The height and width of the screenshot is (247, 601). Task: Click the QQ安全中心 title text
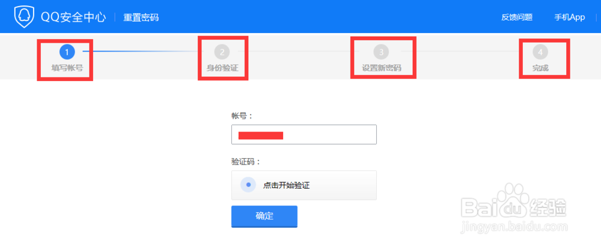coord(73,17)
